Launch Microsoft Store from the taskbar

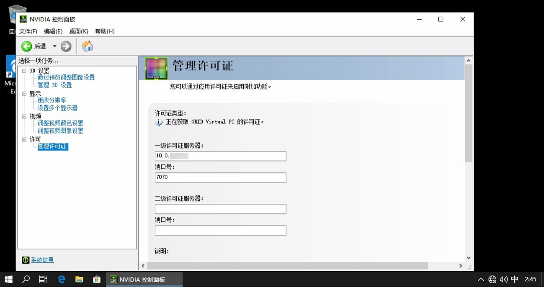click(97, 279)
